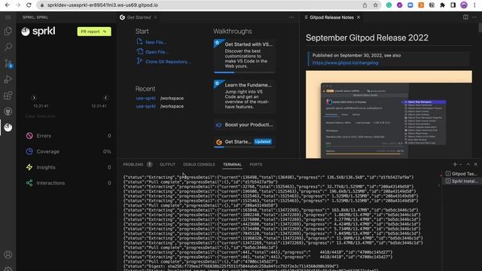Open the Source Control view

(8, 63)
